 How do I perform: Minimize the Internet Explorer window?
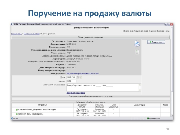click(x=166, y=24)
